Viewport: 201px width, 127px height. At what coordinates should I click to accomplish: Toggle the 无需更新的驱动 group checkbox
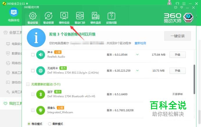[28, 84]
